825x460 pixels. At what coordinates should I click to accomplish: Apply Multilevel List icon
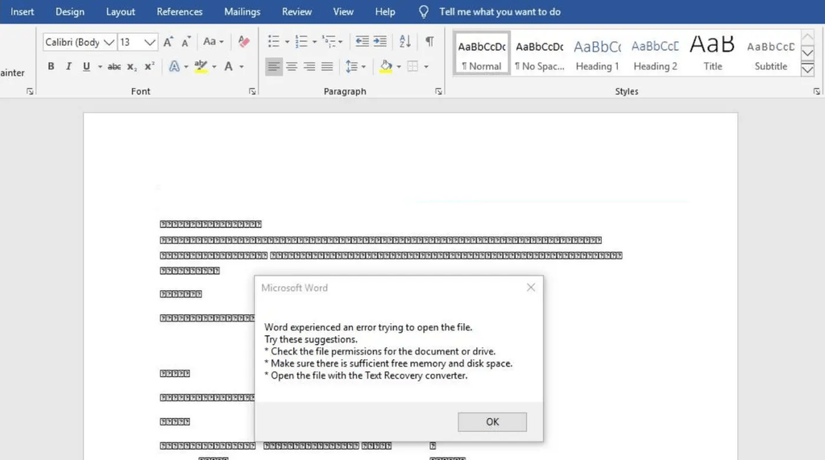click(x=329, y=42)
